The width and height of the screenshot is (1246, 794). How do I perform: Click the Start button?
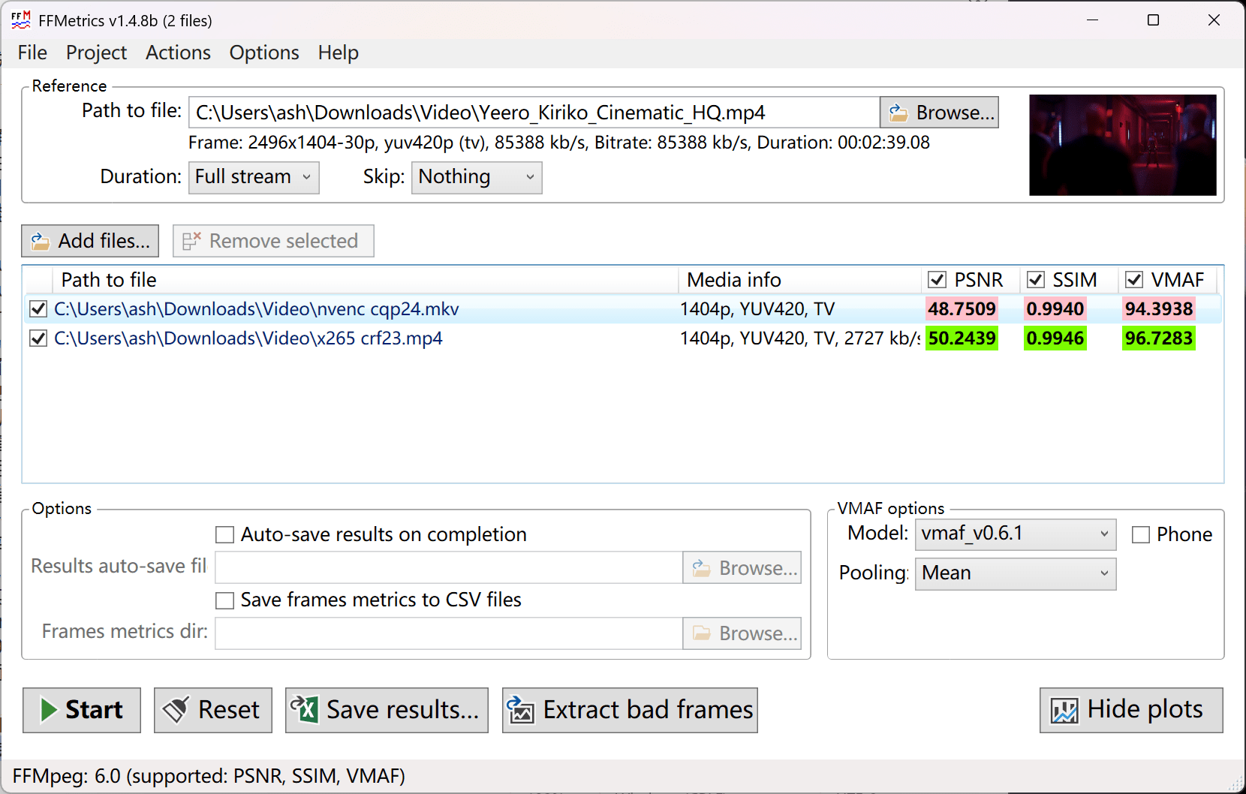(82, 710)
